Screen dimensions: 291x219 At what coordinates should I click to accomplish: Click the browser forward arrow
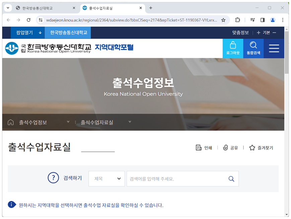[x=18, y=20]
